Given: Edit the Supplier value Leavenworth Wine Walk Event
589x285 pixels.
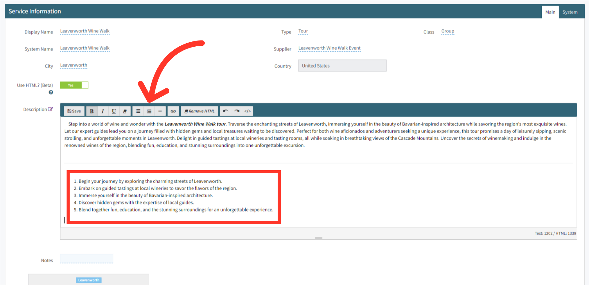Looking at the screenshot, I should tap(329, 48).
